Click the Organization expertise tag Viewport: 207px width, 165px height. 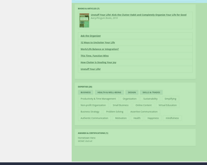(130, 98)
